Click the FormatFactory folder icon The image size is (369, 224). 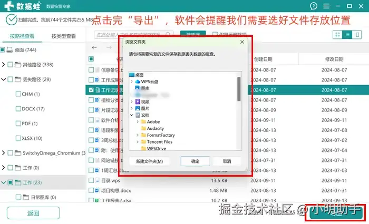tap(143, 135)
